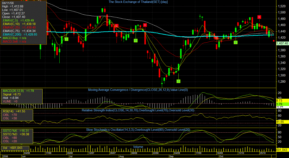Image resolution: width=289 pixels, height=158 pixels.
Task: Click the Open =1,412.27 value
Action: tap(13, 13)
